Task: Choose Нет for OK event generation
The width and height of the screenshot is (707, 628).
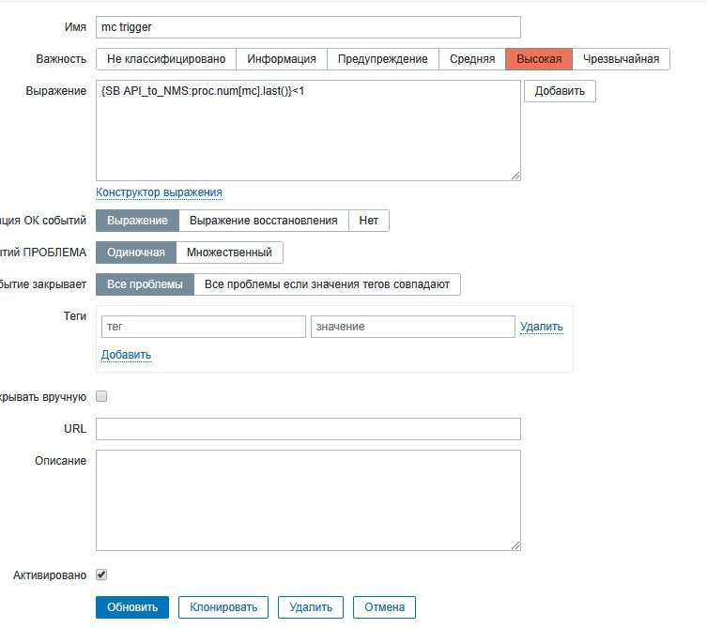Action: [368, 221]
